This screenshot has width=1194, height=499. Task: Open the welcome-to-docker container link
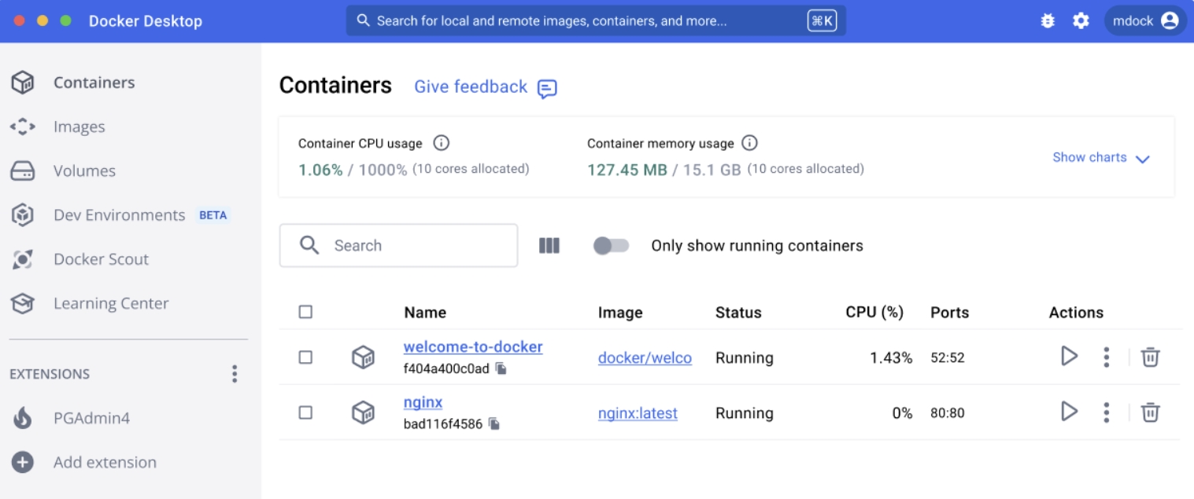pyautogui.click(x=473, y=347)
